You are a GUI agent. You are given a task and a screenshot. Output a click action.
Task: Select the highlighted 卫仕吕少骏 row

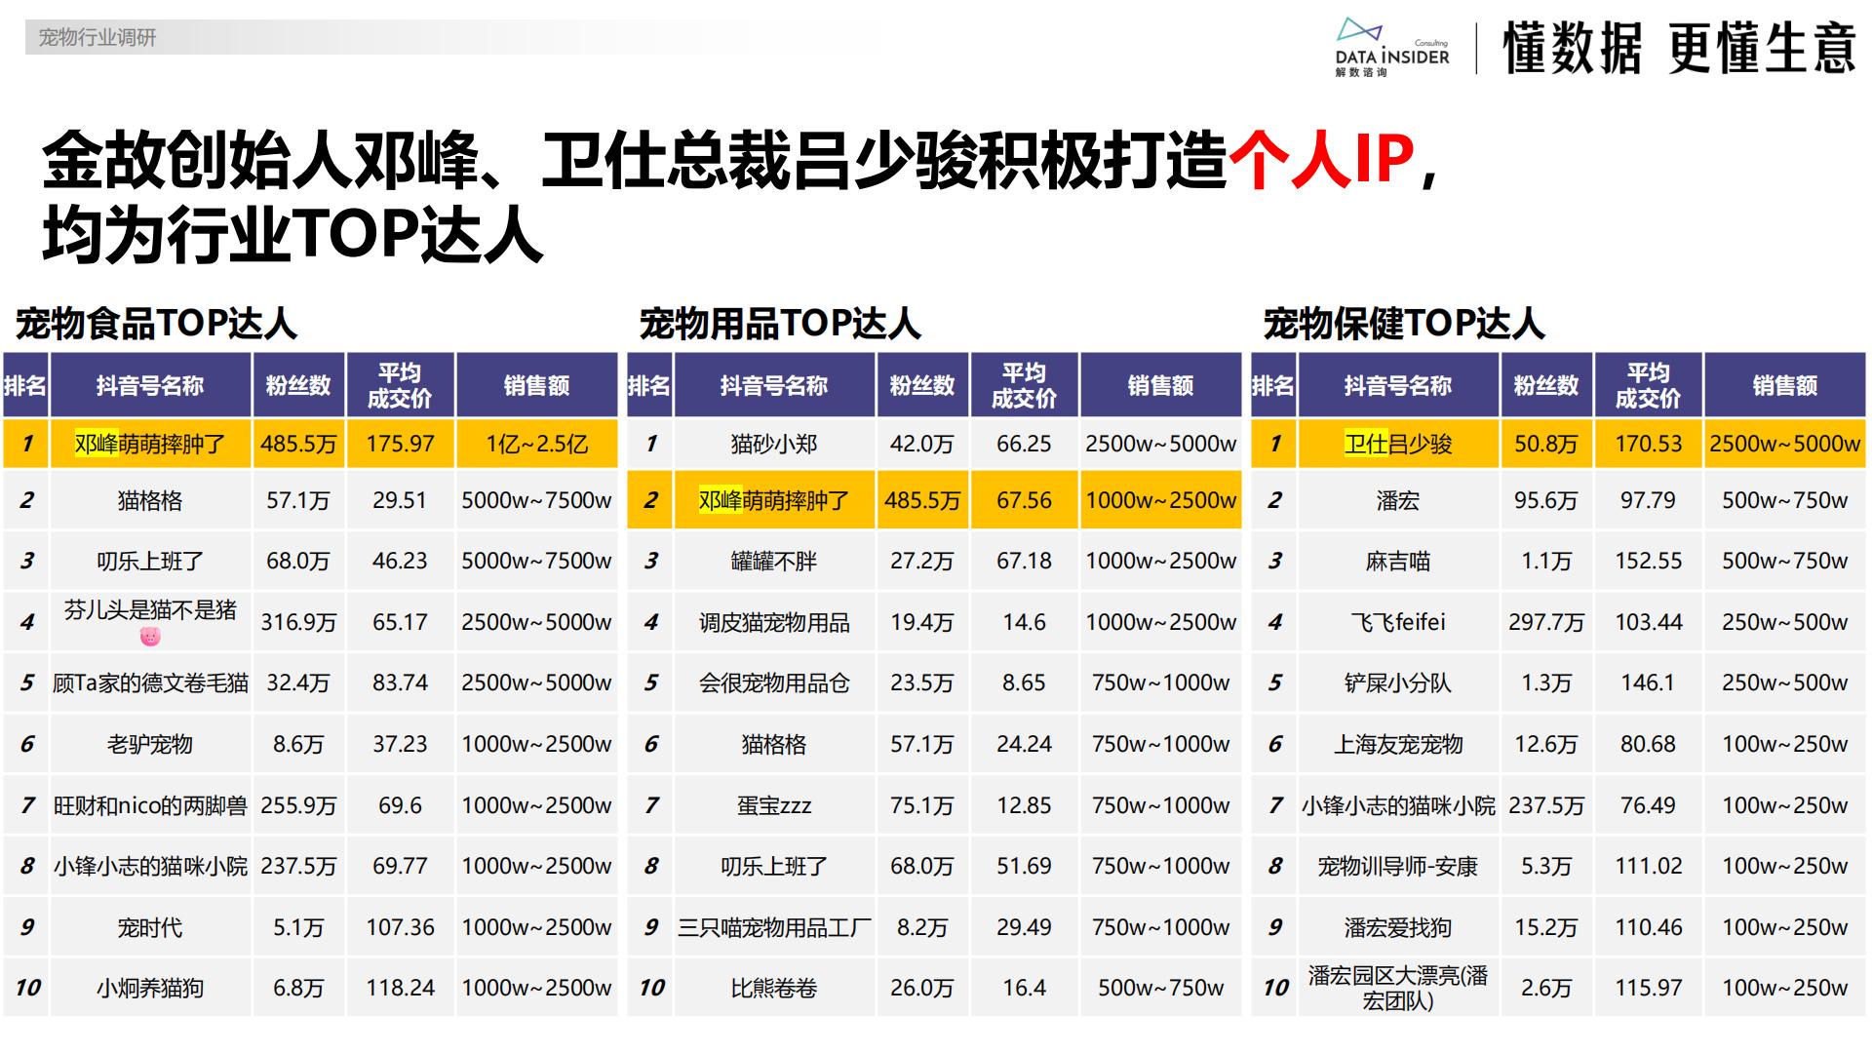1401,444
